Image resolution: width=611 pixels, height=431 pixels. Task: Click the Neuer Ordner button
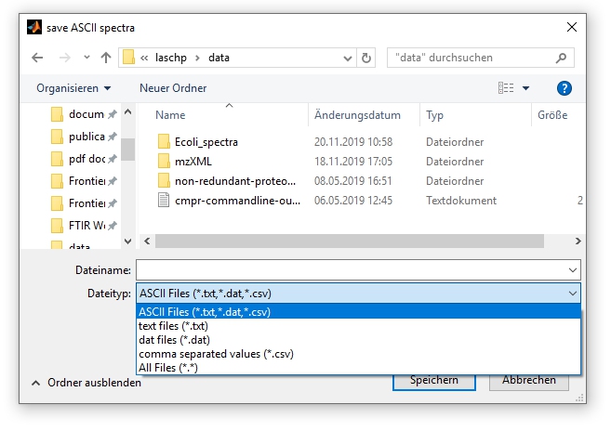click(x=173, y=88)
